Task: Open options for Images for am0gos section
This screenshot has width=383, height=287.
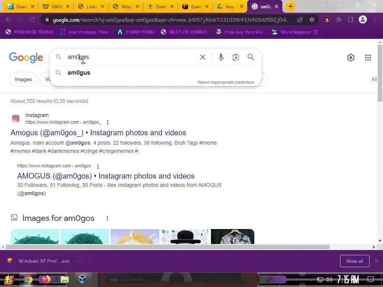Action: 107,218
